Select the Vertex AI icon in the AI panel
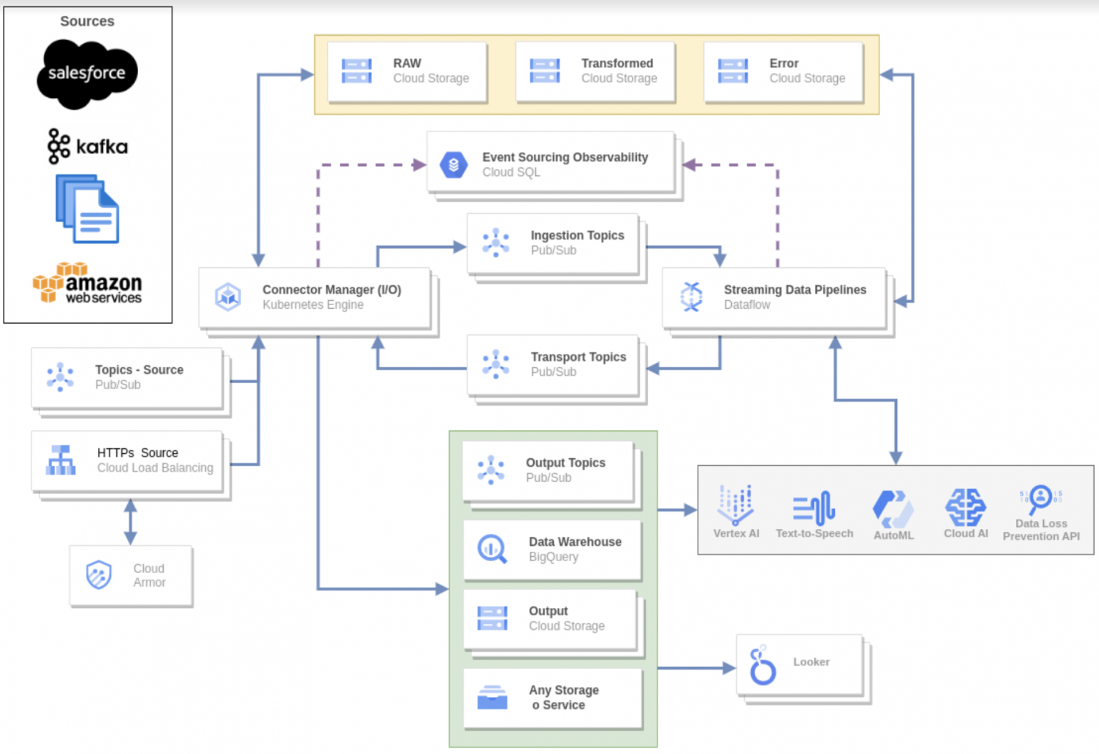The height and width of the screenshot is (754, 1099). click(736, 505)
